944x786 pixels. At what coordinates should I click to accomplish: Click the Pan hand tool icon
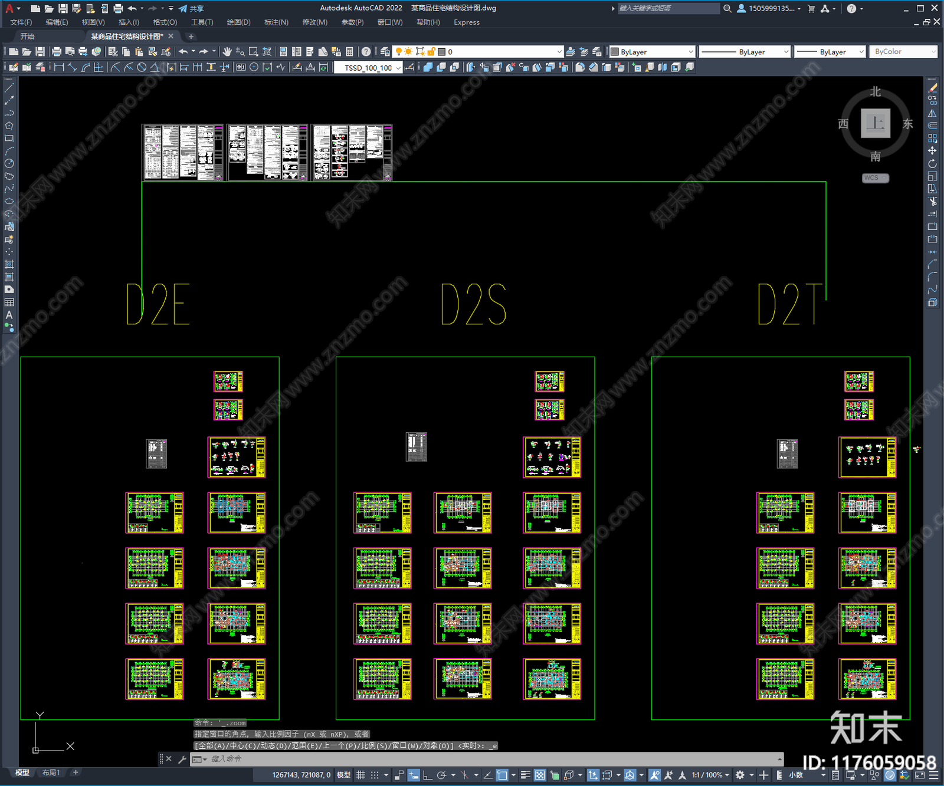pos(227,52)
